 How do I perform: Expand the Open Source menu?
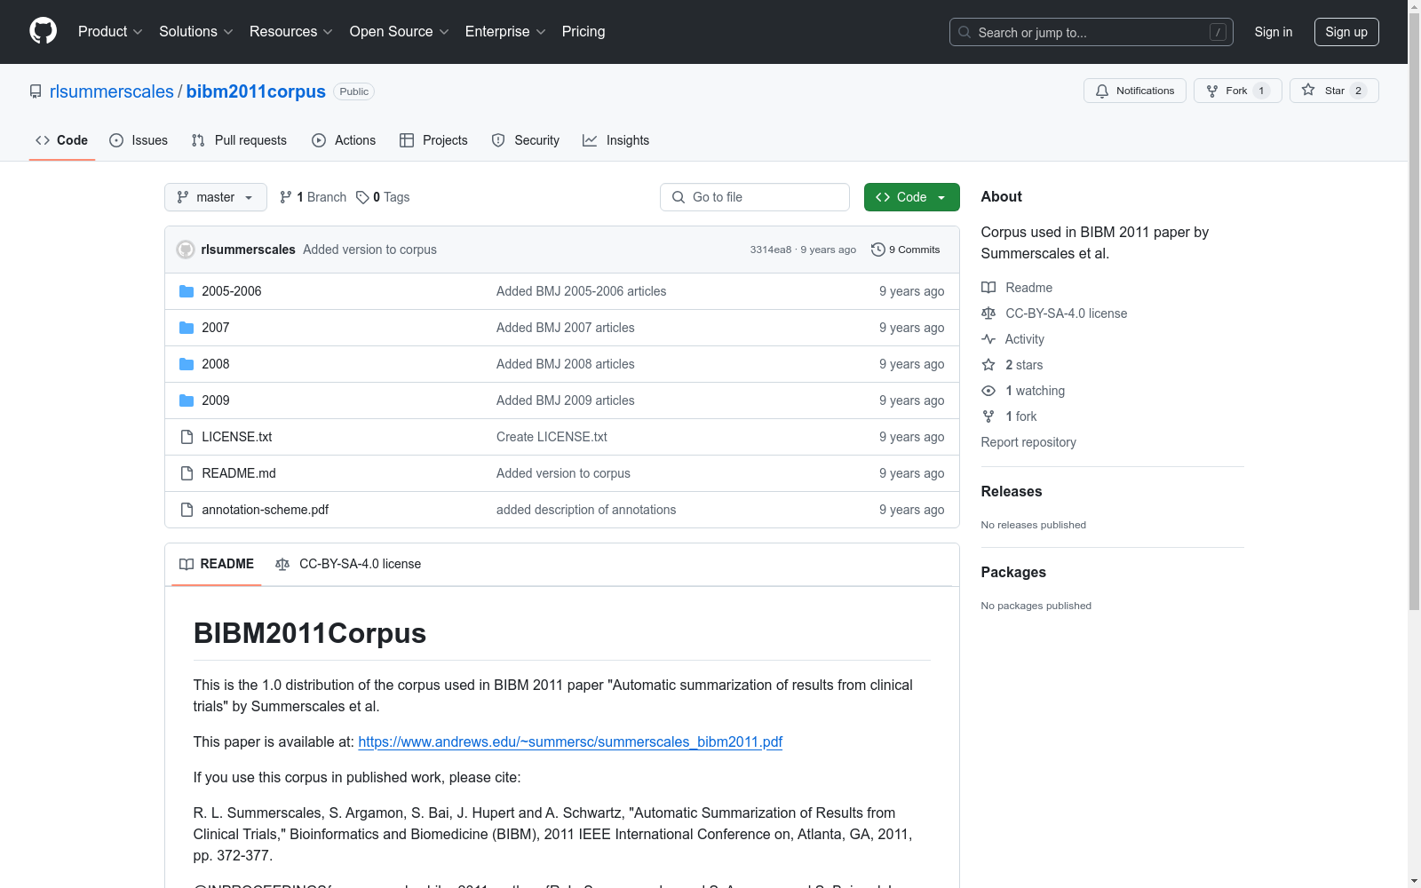(x=400, y=32)
